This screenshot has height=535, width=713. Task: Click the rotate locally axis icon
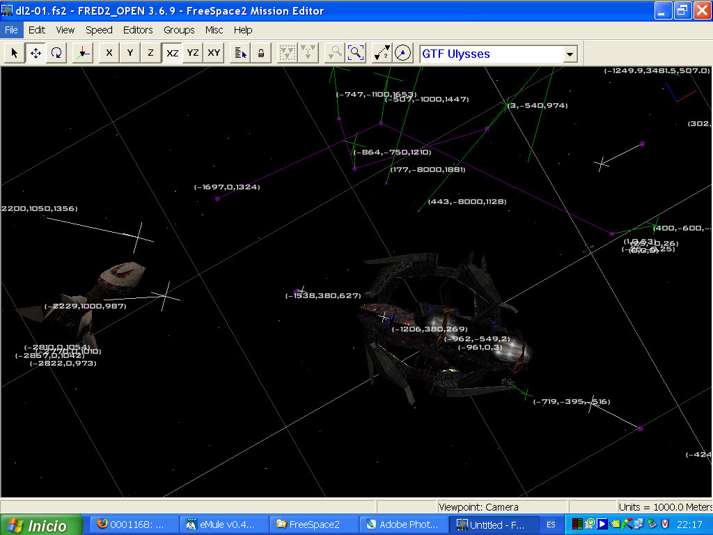pos(82,54)
